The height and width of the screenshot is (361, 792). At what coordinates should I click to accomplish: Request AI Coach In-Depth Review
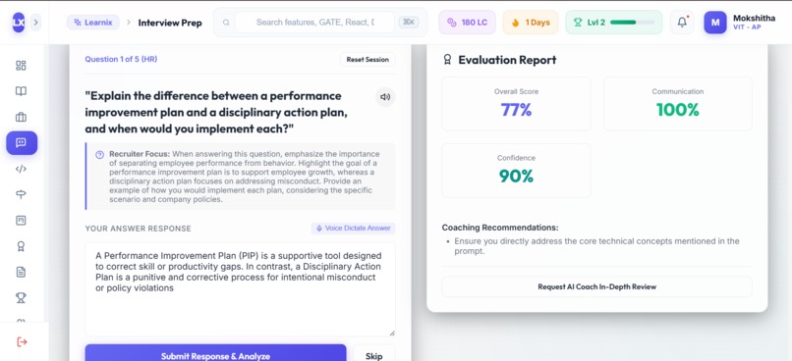click(x=597, y=286)
